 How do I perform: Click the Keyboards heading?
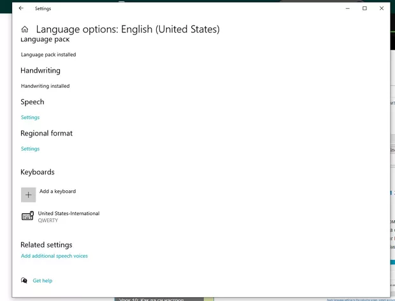tap(38, 172)
